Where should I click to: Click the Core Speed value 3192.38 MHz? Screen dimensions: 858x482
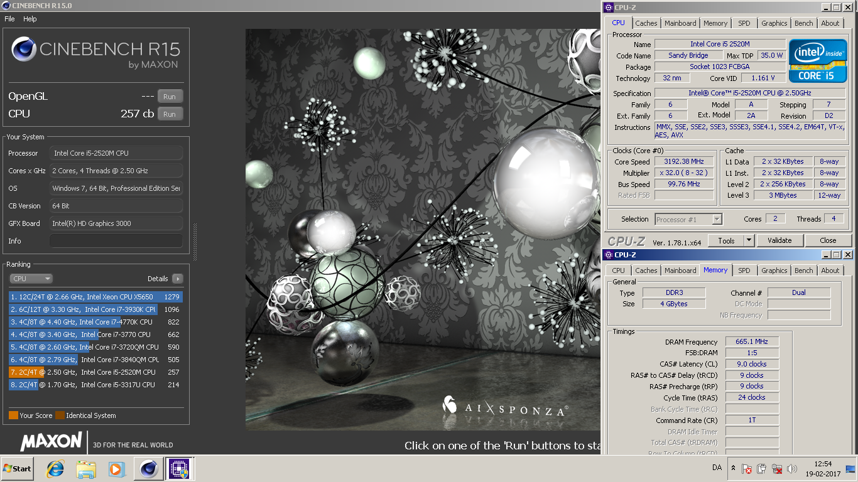click(685, 162)
